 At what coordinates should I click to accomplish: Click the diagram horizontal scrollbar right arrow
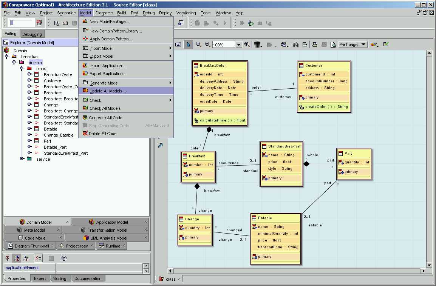pyautogui.click(x=424, y=271)
